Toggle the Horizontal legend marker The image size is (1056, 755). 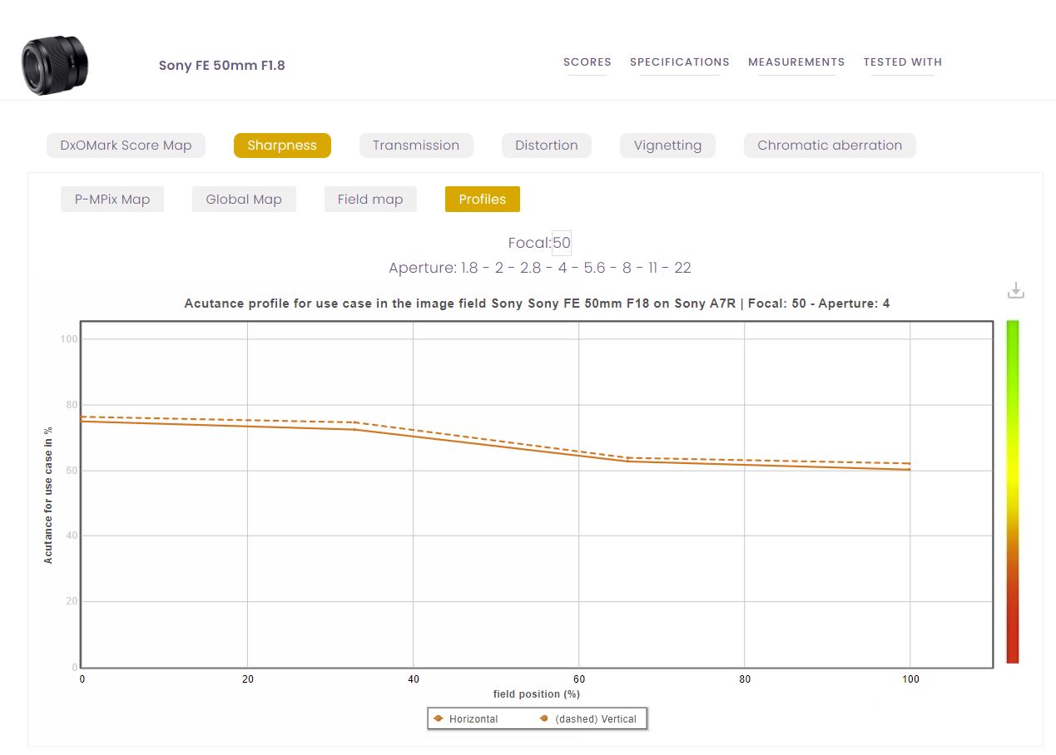click(x=438, y=718)
